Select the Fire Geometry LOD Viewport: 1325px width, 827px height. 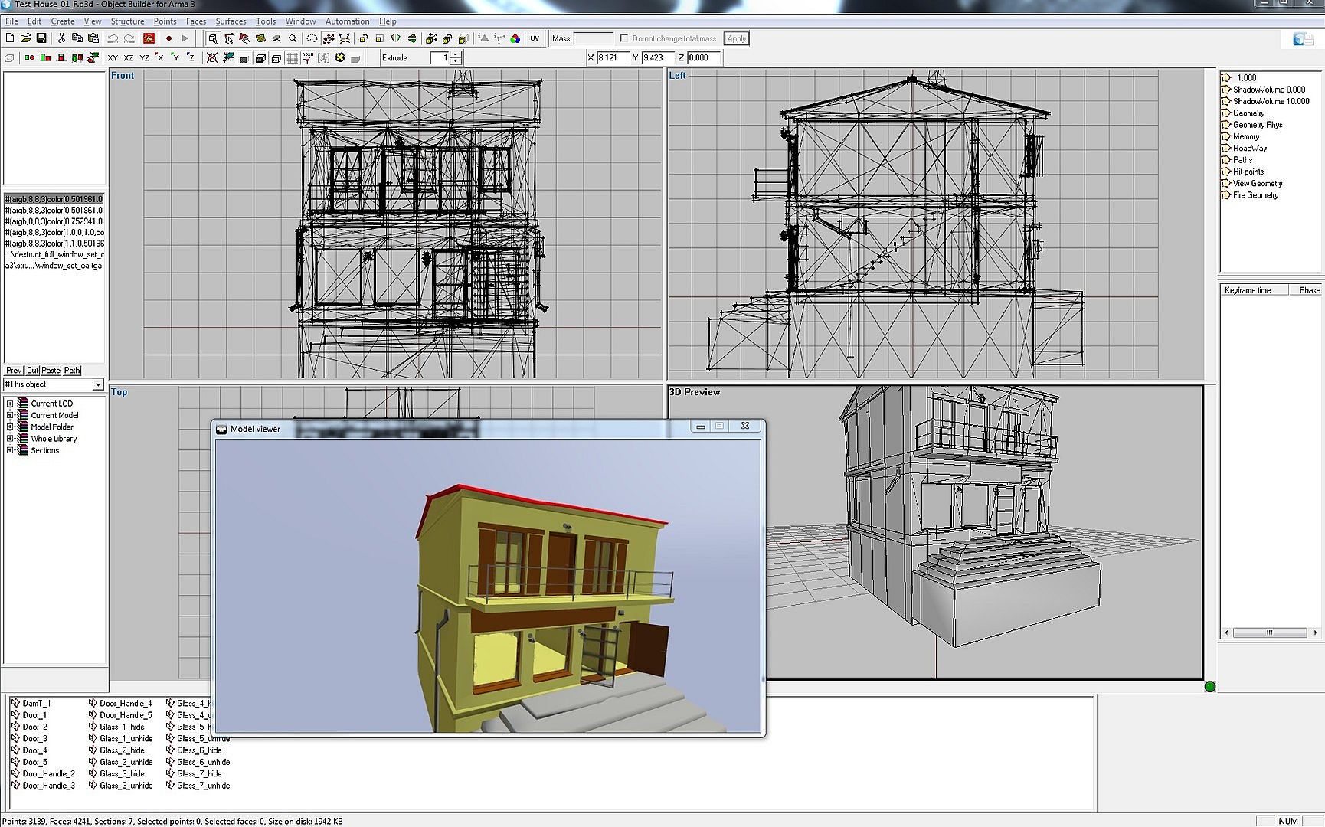click(x=1255, y=195)
